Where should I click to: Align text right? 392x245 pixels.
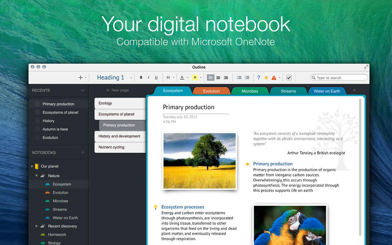pos(226,77)
